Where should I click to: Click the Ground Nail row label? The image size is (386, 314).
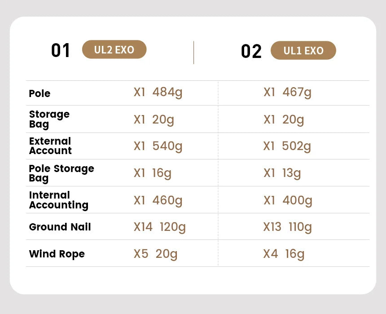[60, 227]
